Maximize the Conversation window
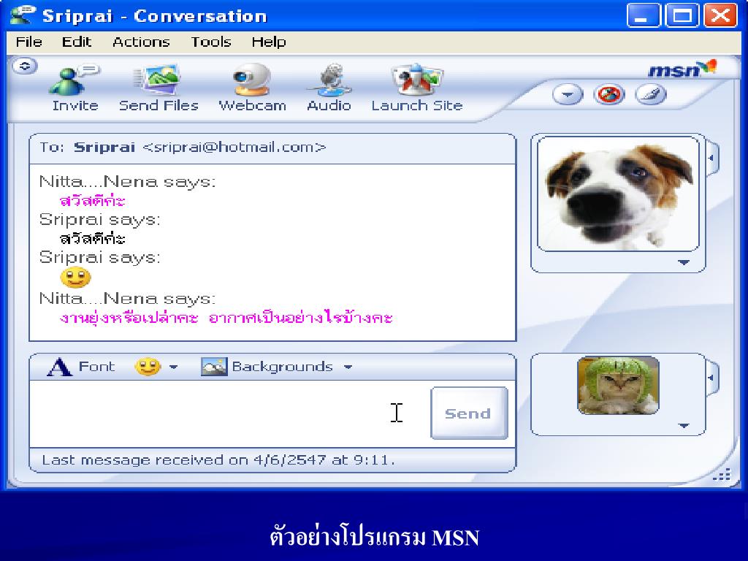The image size is (748, 561). click(x=682, y=16)
